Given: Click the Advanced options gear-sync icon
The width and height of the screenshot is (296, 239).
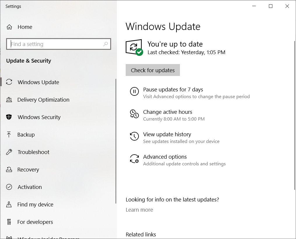Looking at the screenshot, I should [134, 159].
